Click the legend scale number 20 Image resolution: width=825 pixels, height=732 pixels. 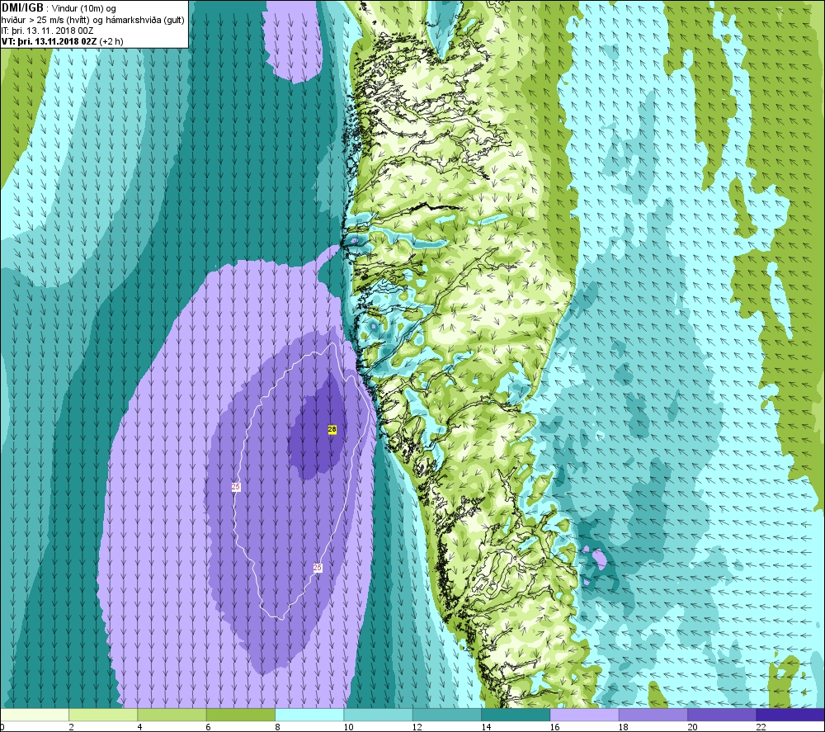[x=692, y=727]
